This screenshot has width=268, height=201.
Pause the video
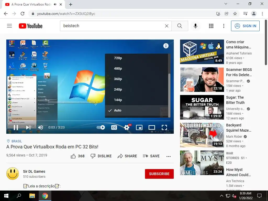tap(16, 127)
